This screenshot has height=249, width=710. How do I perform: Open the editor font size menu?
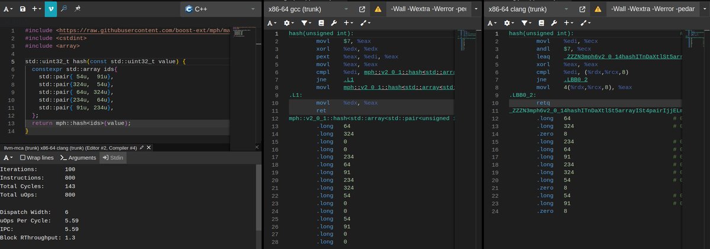coord(7,9)
